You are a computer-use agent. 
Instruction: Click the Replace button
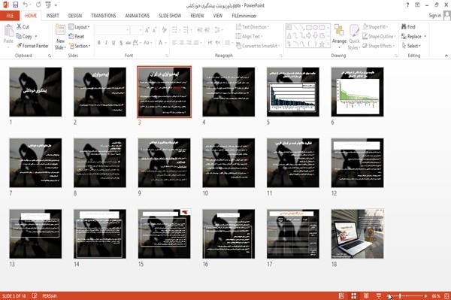pyautogui.click(x=413, y=36)
